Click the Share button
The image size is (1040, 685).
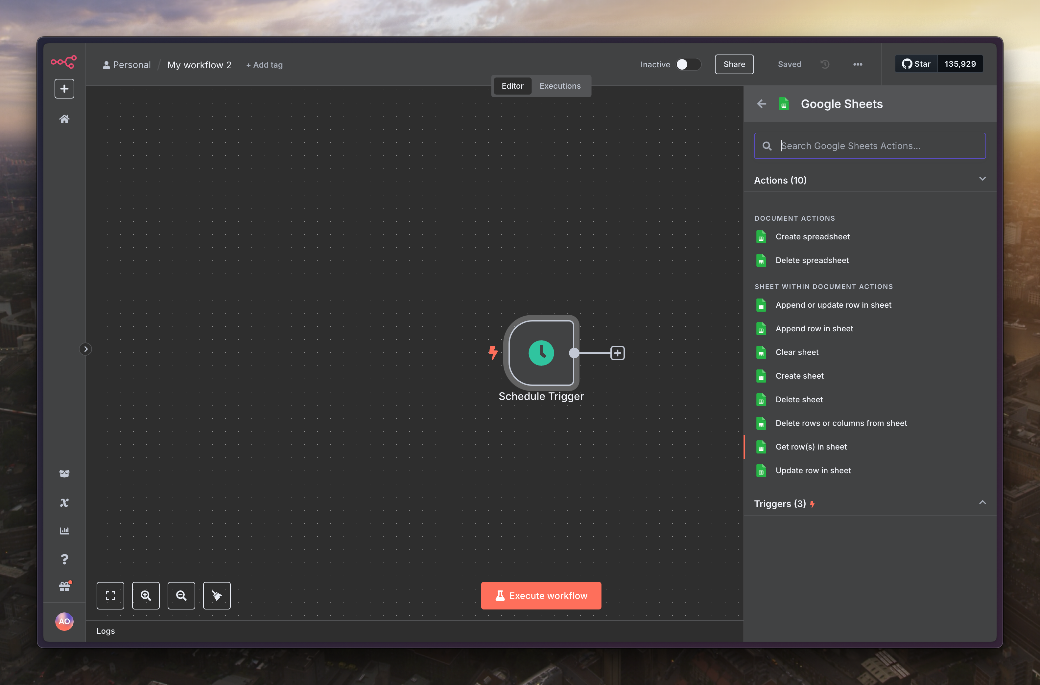tap(734, 64)
